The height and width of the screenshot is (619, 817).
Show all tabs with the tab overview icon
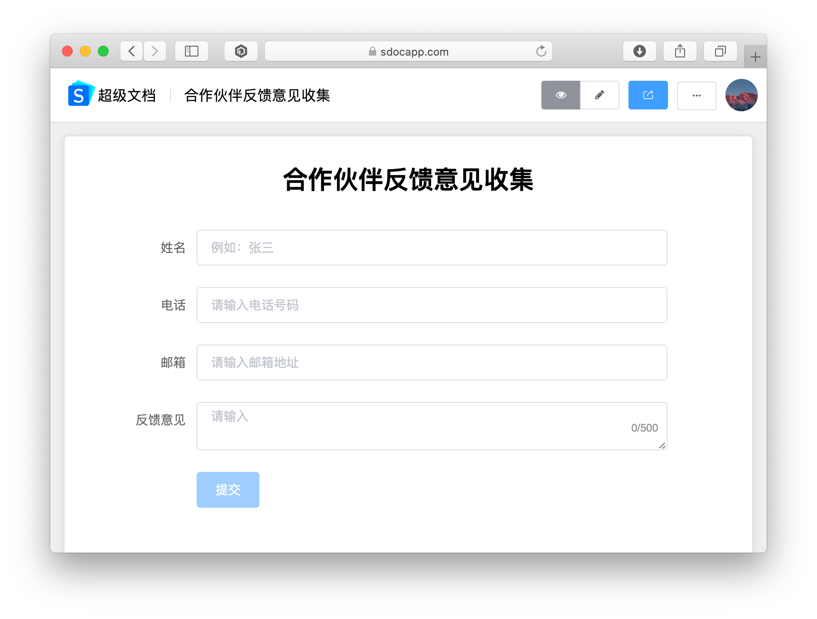pos(720,51)
